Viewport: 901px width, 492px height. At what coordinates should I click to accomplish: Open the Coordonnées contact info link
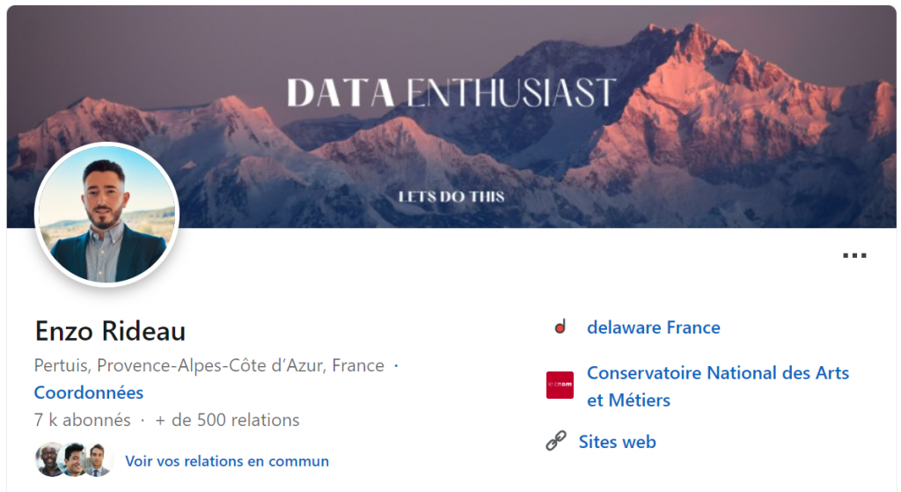(x=88, y=393)
